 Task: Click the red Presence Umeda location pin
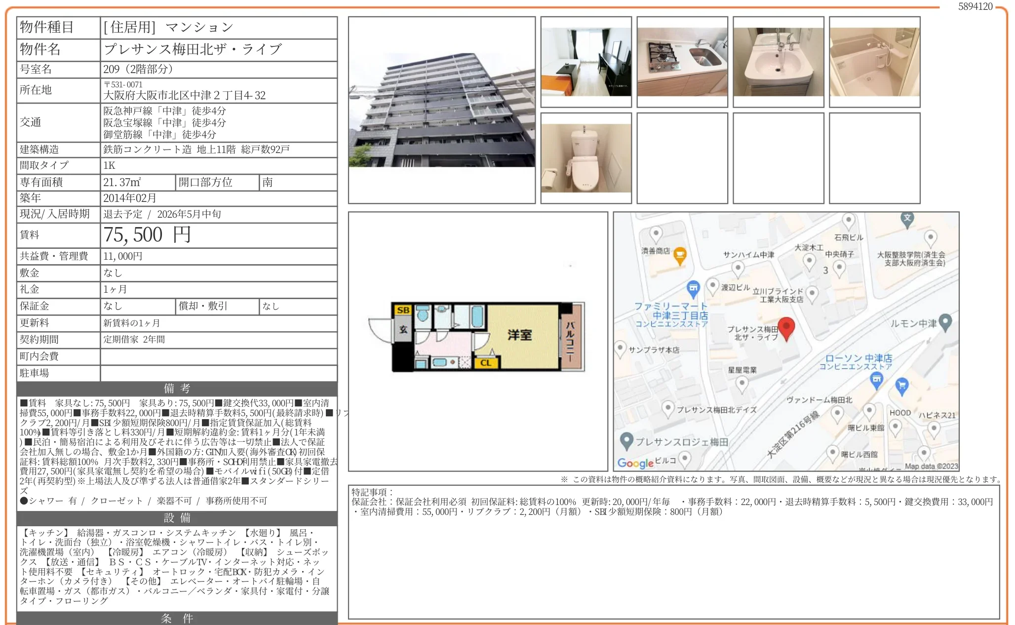pyautogui.click(x=786, y=328)
